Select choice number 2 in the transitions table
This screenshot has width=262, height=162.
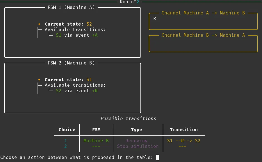pyautogui.click(x=66, y=146)
